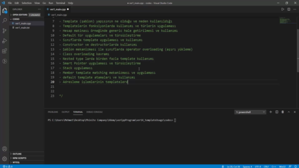Image resolution: width=299 pixels, height=168 pixels.
Task: Open the notifications bell in status bar
Action: [295, 167]
